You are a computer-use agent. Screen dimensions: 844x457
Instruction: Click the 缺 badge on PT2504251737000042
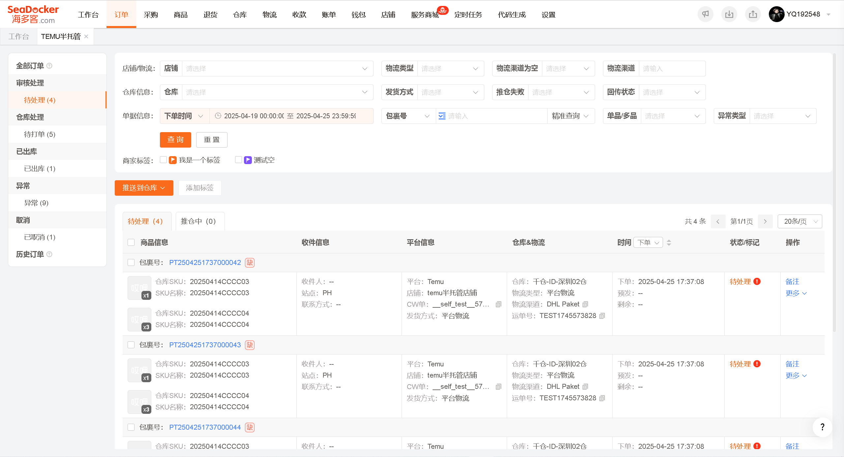coord(250,263)
